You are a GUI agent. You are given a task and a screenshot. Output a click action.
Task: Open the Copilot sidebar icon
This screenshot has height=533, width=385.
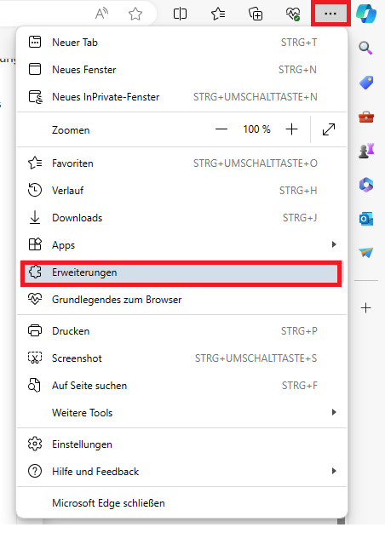[366, 14]
